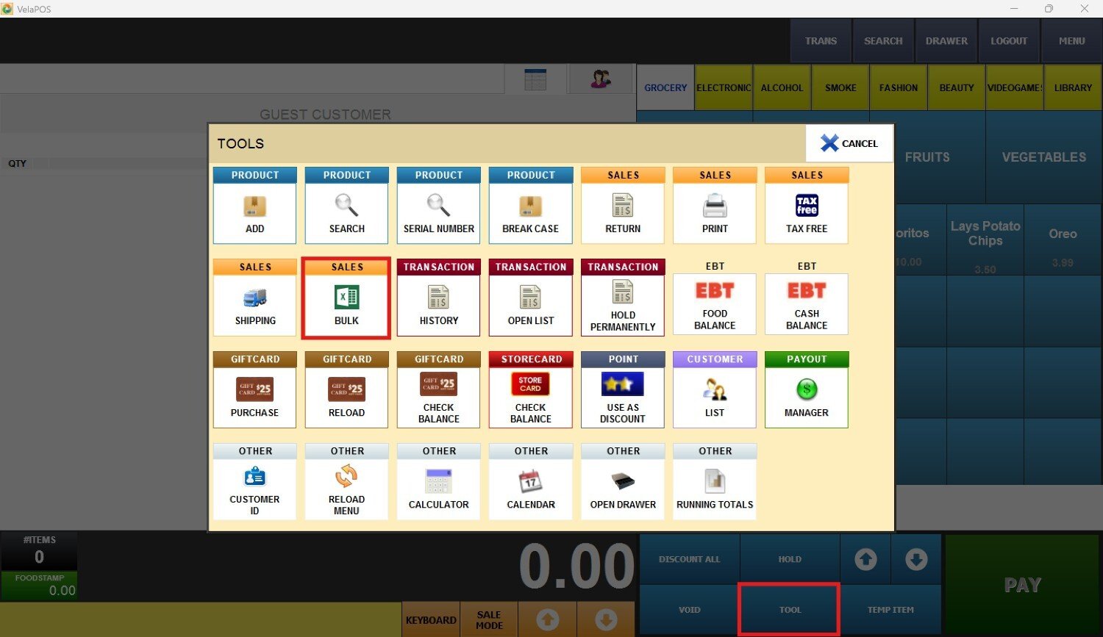Click the Logout button in top bar
This screenshot has width=1103, height=637.
coord(1008,41)
